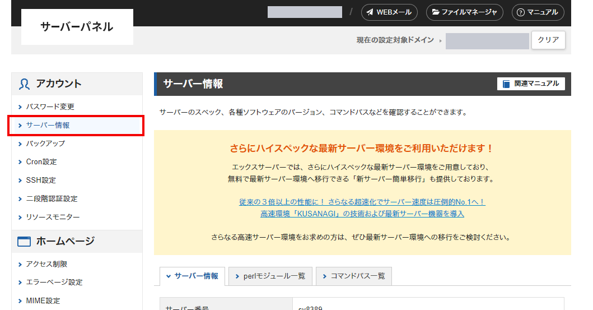Open パスワード変更 in the sidebar
The image size is (593, 310).
pyautogui.click(x=50, y=107)
